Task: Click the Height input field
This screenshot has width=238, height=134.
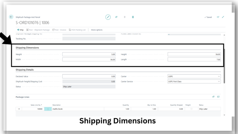Action: [194, 54]
